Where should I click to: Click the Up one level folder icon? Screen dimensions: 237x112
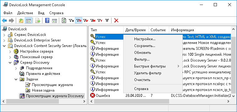tap(21, 20)
